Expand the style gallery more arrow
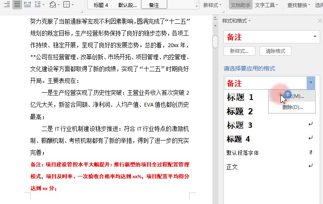The width and height of the screenshot is (323, 204). [197, 6]
